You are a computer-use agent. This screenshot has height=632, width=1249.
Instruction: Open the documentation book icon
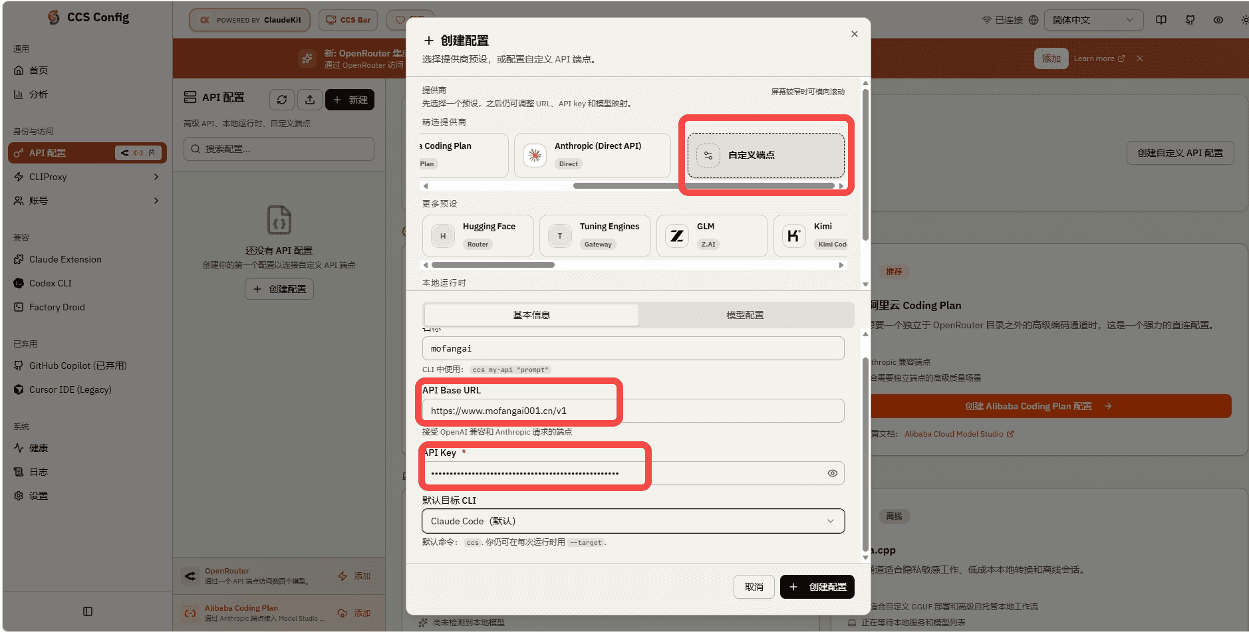tap(1161, 20)
